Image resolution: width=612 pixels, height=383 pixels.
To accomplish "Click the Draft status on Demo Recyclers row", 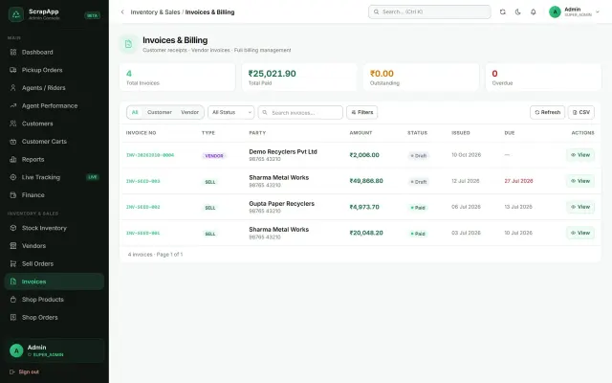I will coord(419,155).
